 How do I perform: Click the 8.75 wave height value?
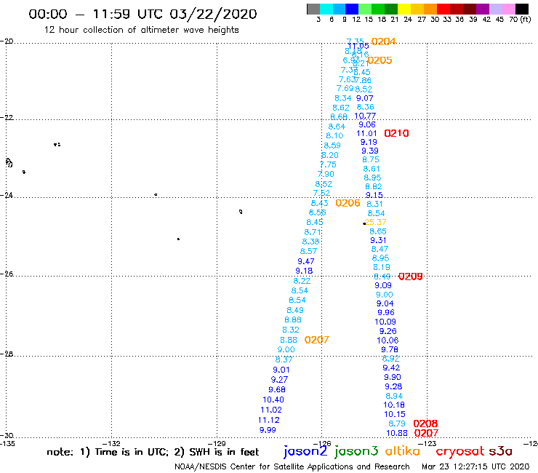(371, 159)
